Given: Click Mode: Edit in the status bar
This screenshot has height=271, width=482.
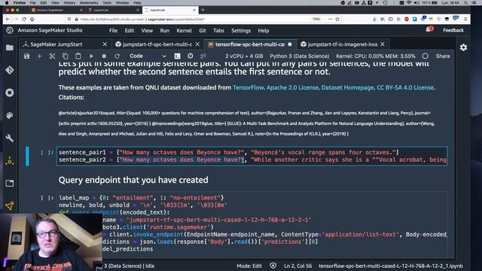Looking at the screenshot, I should [x=249, y=266].
